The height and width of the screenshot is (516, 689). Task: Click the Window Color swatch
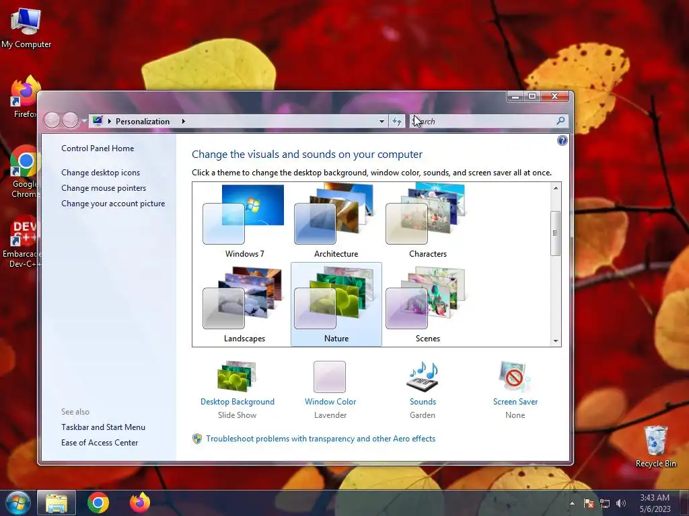tap(330, 376)
